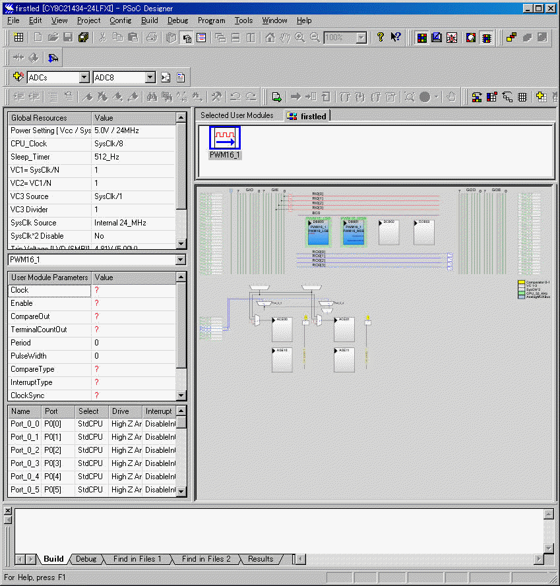Open the Application Editor icon
Screen dimensions: 560x586
click(x=437, y=38)
